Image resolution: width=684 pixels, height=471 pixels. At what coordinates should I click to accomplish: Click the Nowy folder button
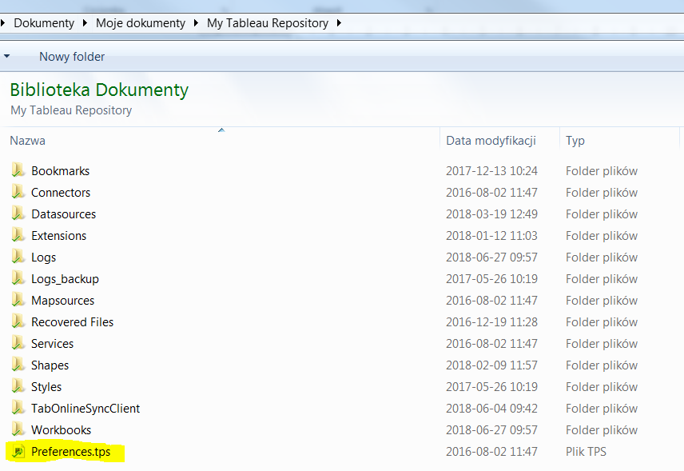[72, 57]
